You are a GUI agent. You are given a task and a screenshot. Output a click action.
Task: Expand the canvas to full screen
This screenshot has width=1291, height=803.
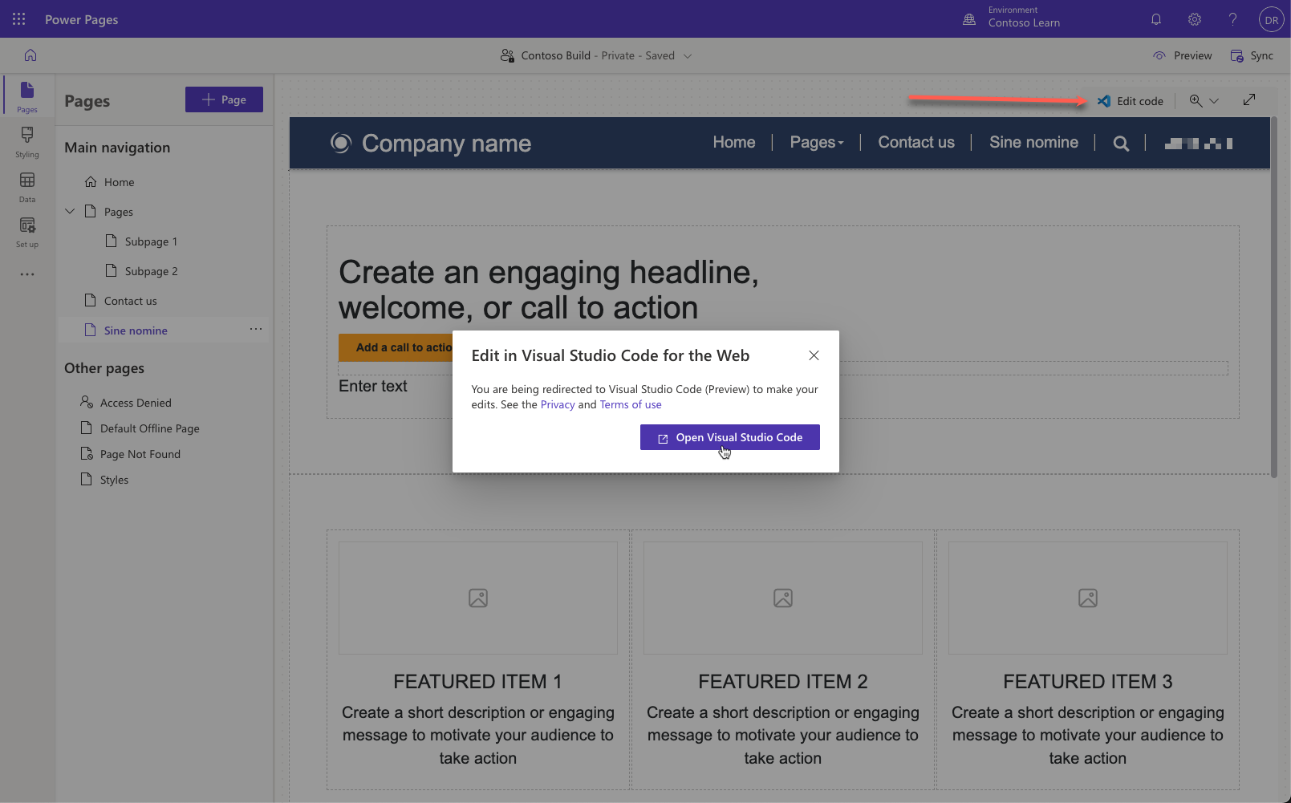click(1248, 100)
